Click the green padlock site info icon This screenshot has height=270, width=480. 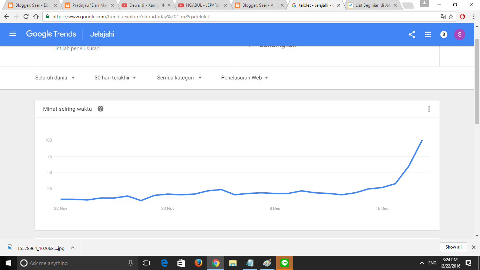point(47,17)
